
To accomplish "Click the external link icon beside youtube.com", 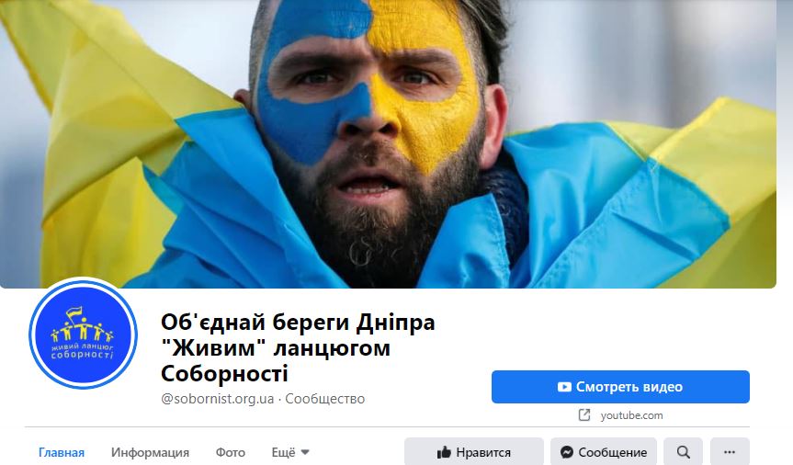I will (584, 415).
